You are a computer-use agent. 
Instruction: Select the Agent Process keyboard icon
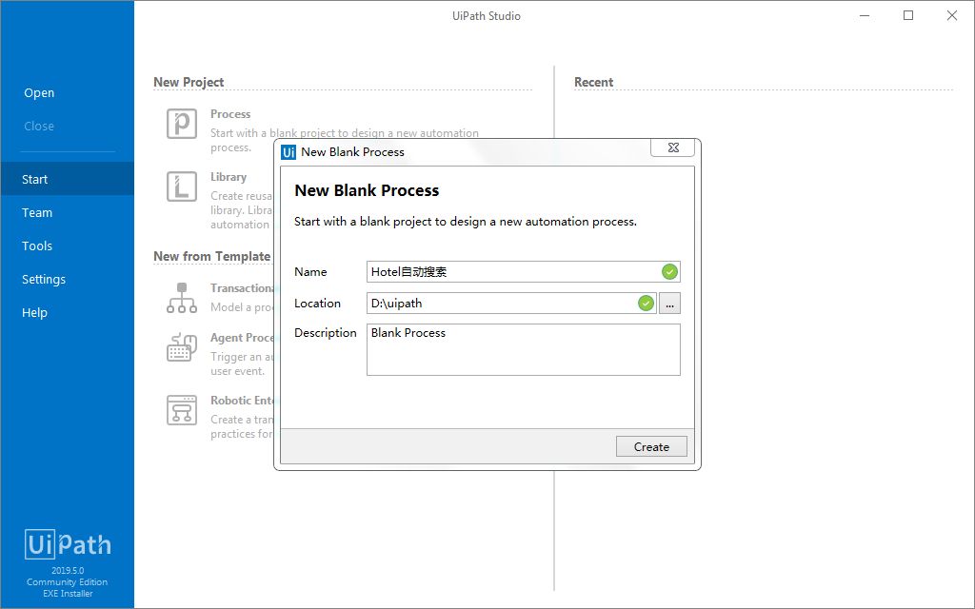[182, 347]
